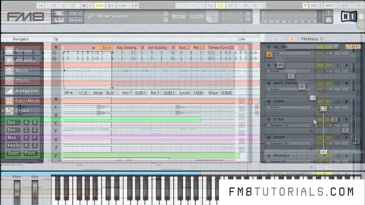The height and width of the screenshot is (205, 365).
Task: Click the pan control C on HATS_EXTRA
Action: 342,89
